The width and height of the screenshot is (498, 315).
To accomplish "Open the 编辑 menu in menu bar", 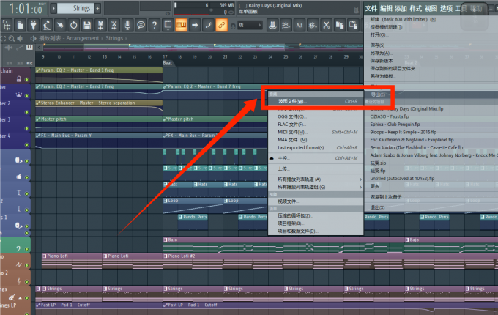I will [387, 8].
